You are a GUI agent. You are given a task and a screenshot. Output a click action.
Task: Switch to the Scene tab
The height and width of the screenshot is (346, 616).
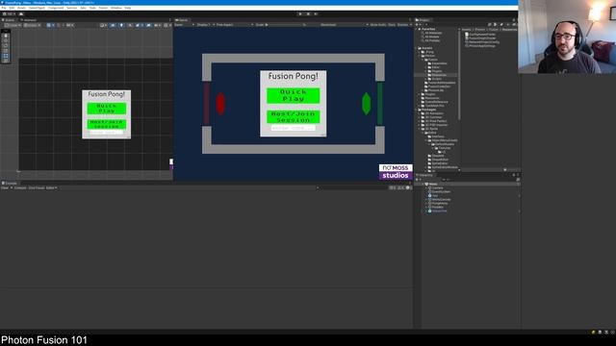pyautogui.click(x=9, y=20)
